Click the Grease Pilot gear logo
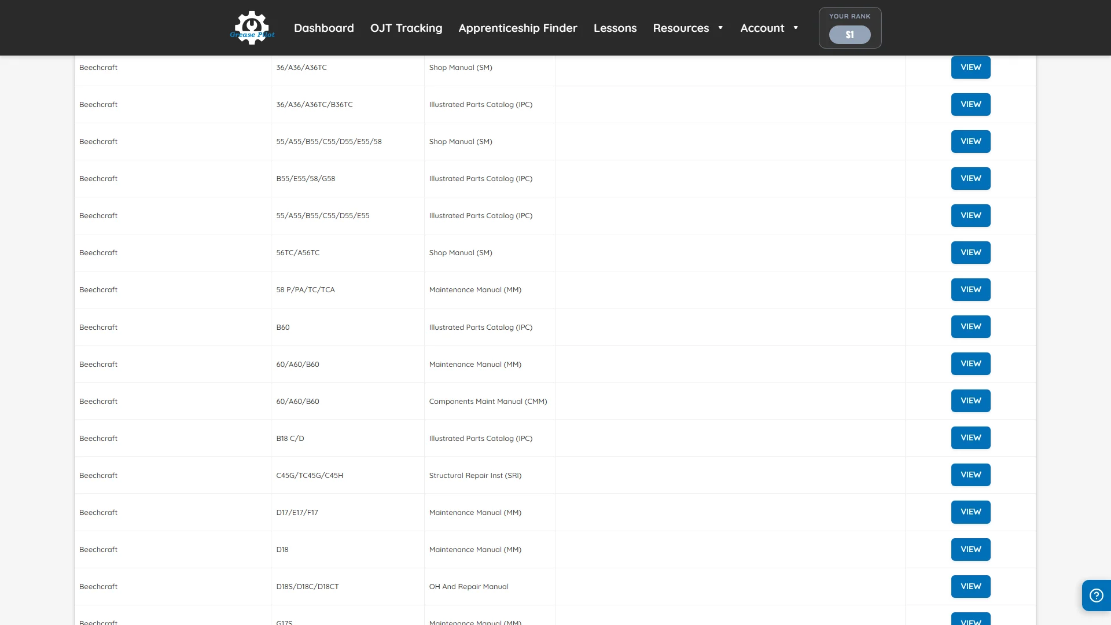The height and width of the screenshot is (625, 1111). pos(252,28)
